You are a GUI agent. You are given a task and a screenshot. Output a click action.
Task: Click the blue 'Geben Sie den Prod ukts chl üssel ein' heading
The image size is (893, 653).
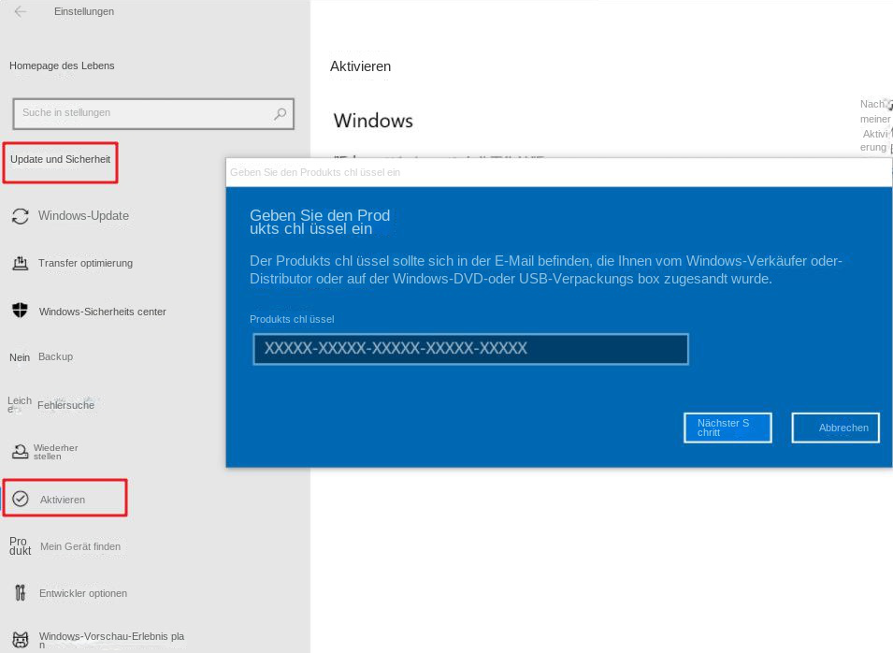[x=320, y=223]
